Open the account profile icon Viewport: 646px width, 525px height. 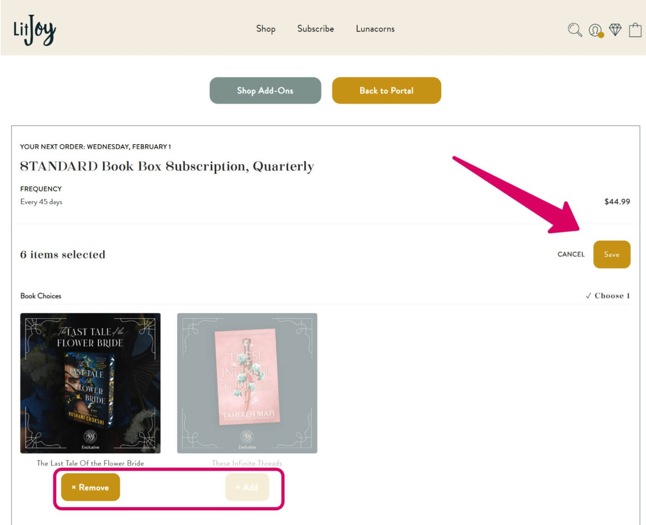click(596, 30)
